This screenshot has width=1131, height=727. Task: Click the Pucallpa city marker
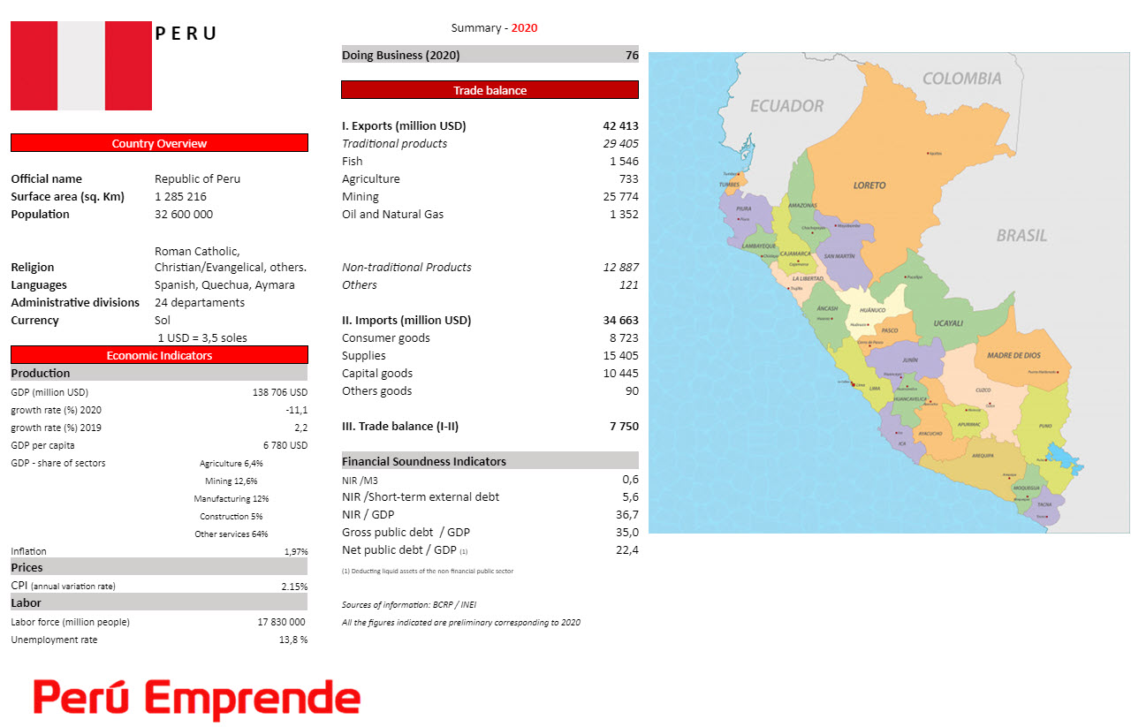tap(907, 276)
